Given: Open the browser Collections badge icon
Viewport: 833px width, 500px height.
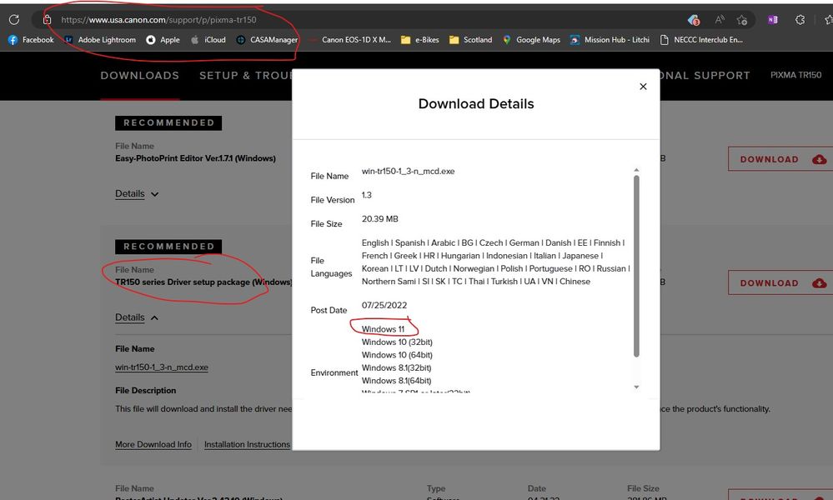Looking at the screenshot, I should 692,18.
